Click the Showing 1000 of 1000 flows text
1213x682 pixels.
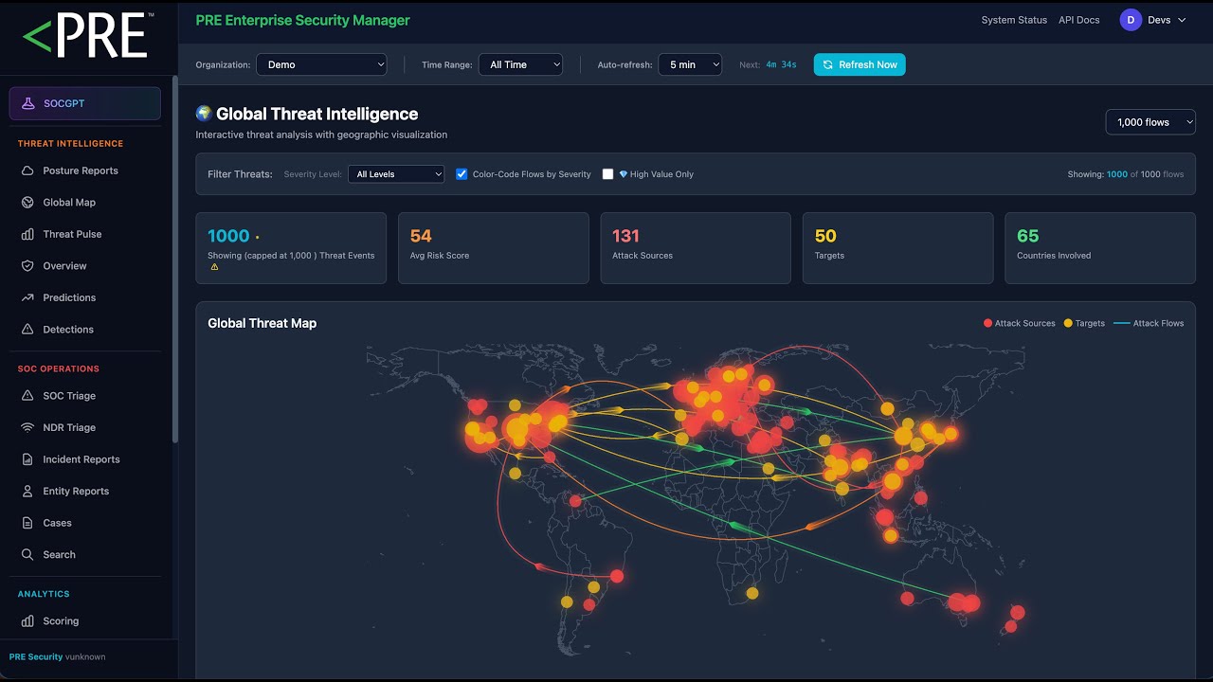[x=1126, y=174]
